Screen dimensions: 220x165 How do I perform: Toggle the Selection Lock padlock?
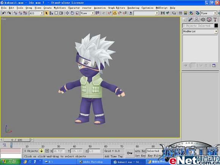pyautogui.click(x=41, y=151)
